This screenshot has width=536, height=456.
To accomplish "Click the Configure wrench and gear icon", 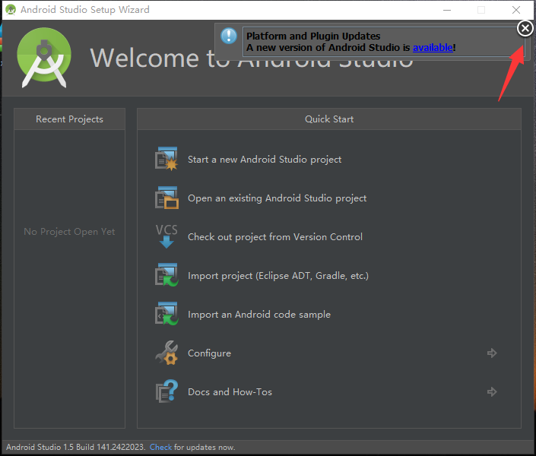I will [x=167, y=353].
